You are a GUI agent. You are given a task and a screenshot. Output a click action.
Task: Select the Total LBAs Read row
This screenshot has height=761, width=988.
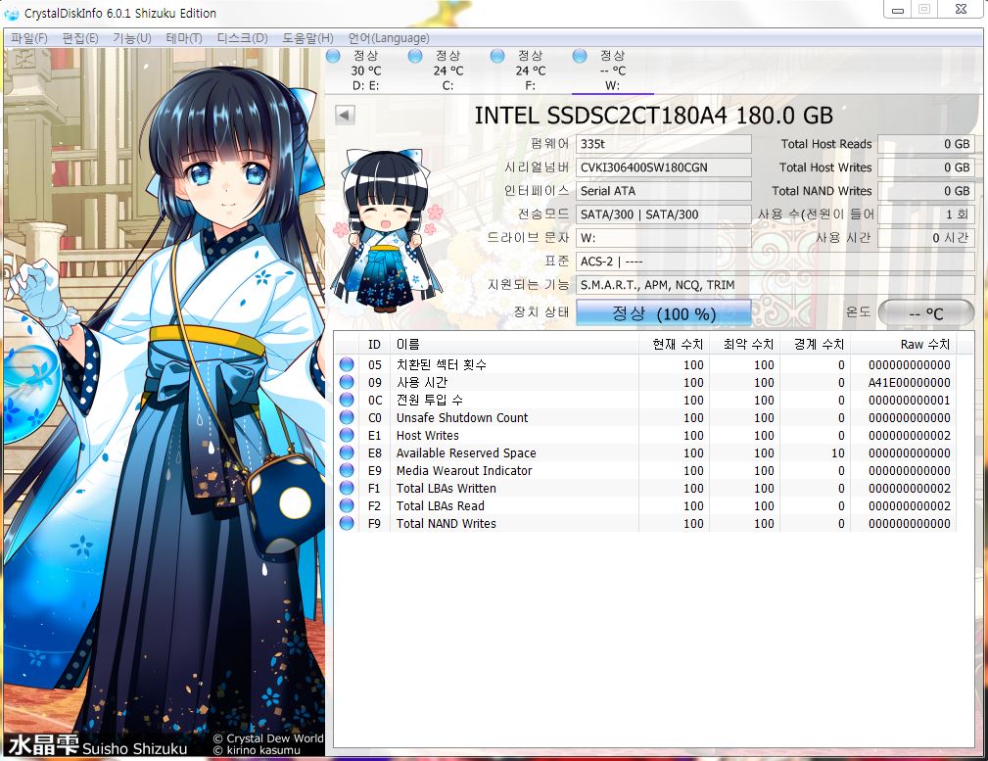645,505
